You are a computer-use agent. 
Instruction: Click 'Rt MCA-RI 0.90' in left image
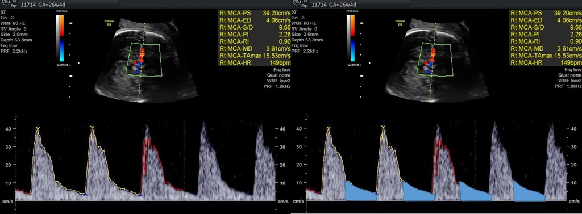(x=255, y=41)
